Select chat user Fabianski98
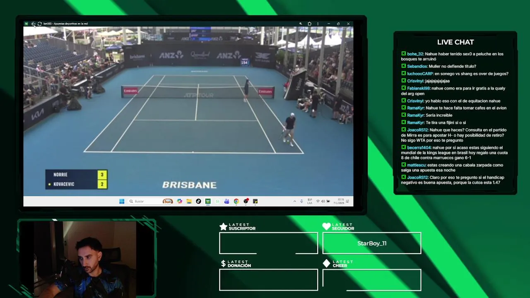The width and height of the screenshot is (530, 298). [x=419, y=88]
